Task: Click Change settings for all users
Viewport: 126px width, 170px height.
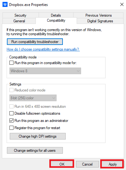Action: point(35,151)
